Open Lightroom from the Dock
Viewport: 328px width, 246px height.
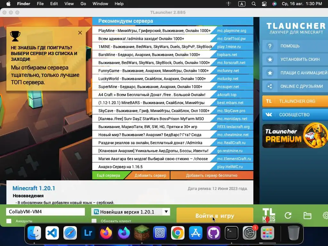tap(88, 233)
